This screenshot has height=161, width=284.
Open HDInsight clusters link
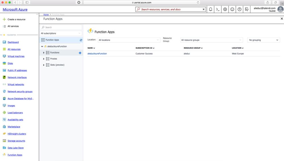17,134
